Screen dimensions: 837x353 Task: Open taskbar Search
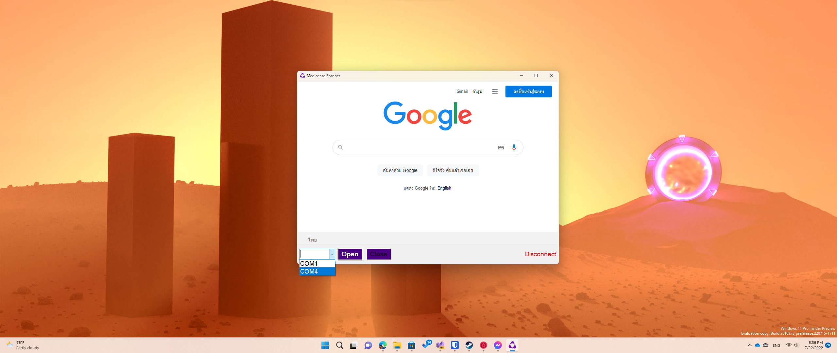(x=340, y=345)
